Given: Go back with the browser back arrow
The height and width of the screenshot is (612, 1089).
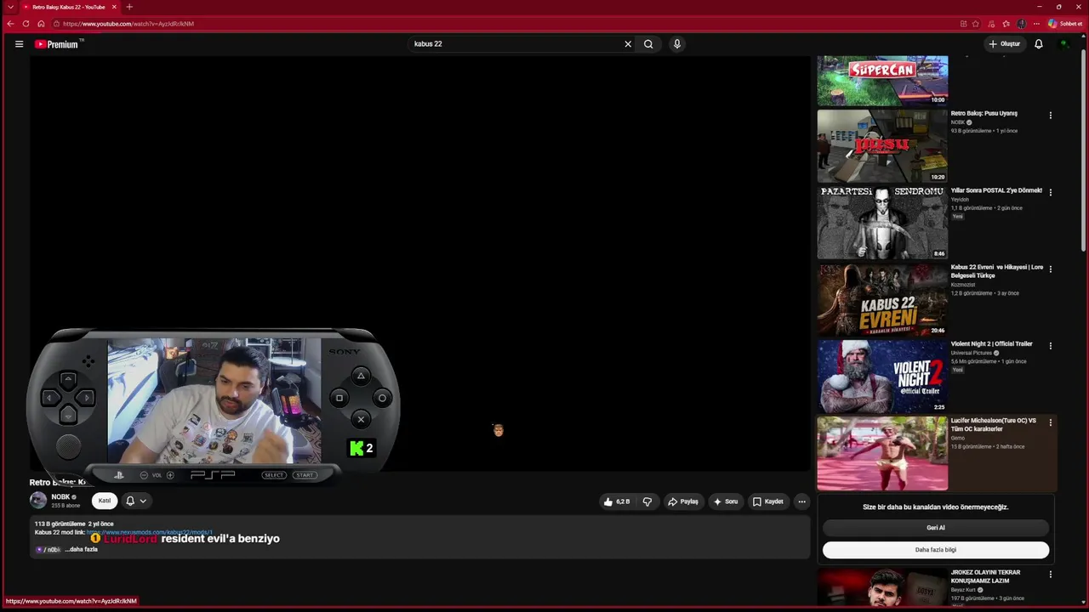Looking at the screenshot, I should click(10, 24).
